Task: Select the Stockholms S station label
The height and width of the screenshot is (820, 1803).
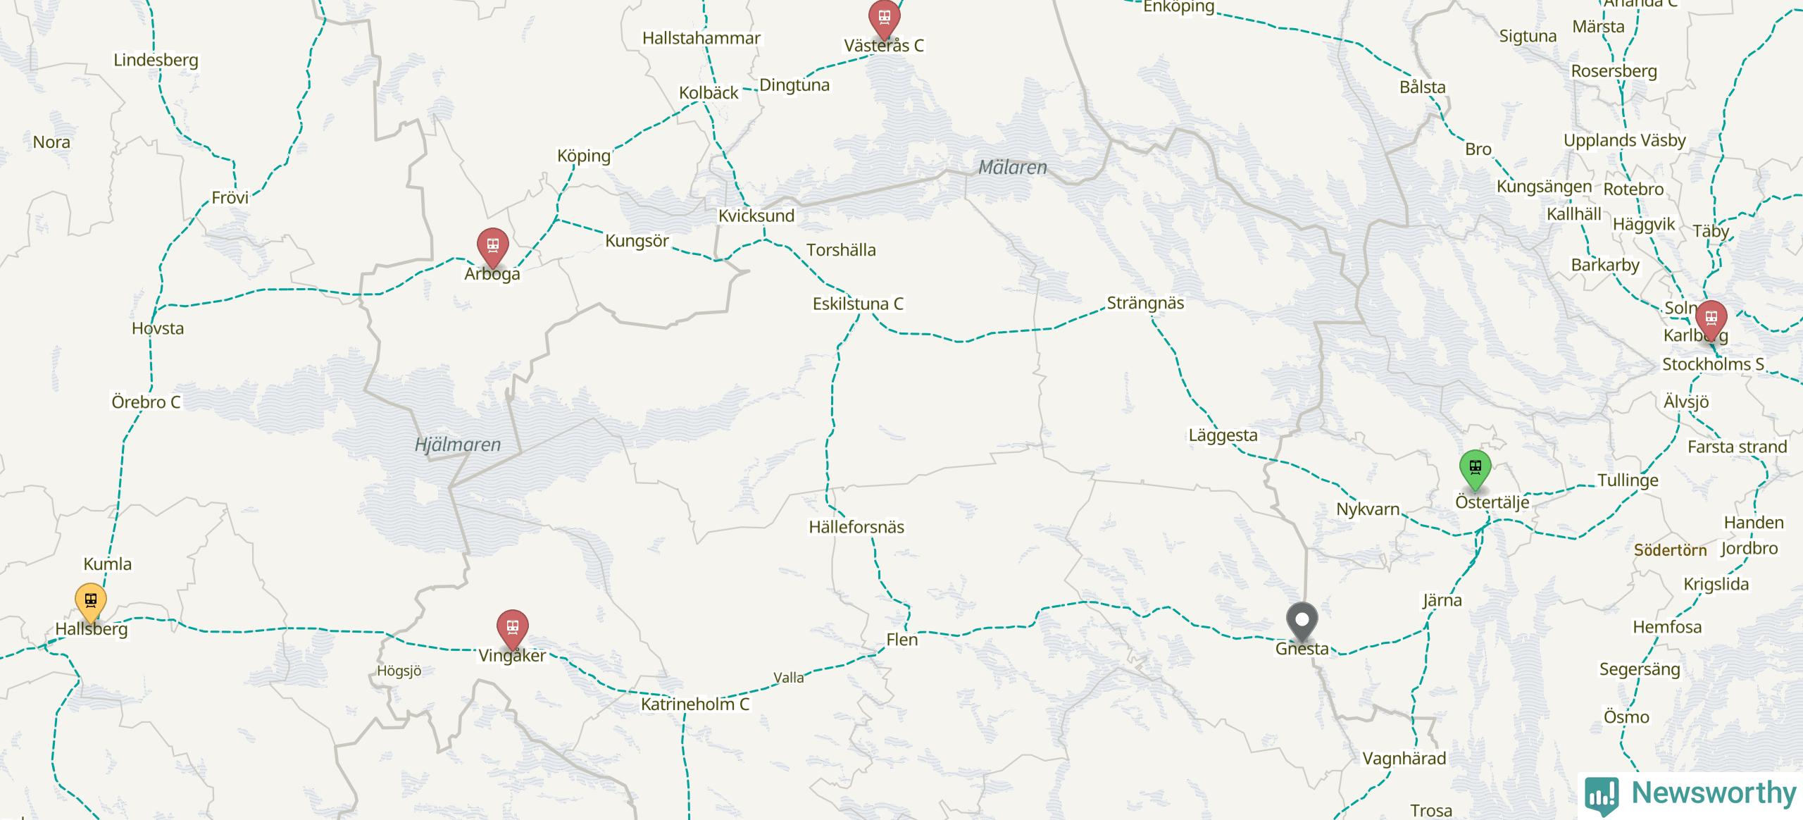Action: point(1713,365)
